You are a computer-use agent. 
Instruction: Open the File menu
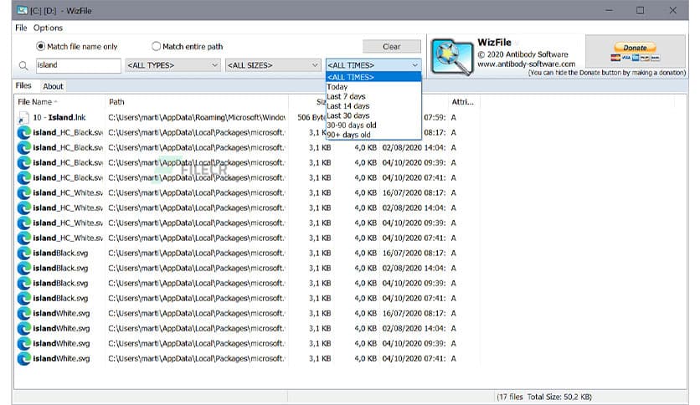tap(21, 28)
